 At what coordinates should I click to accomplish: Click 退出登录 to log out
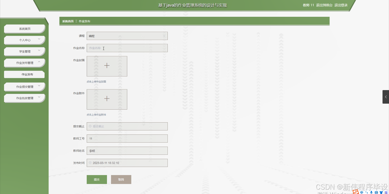click(x=341, y=5)
